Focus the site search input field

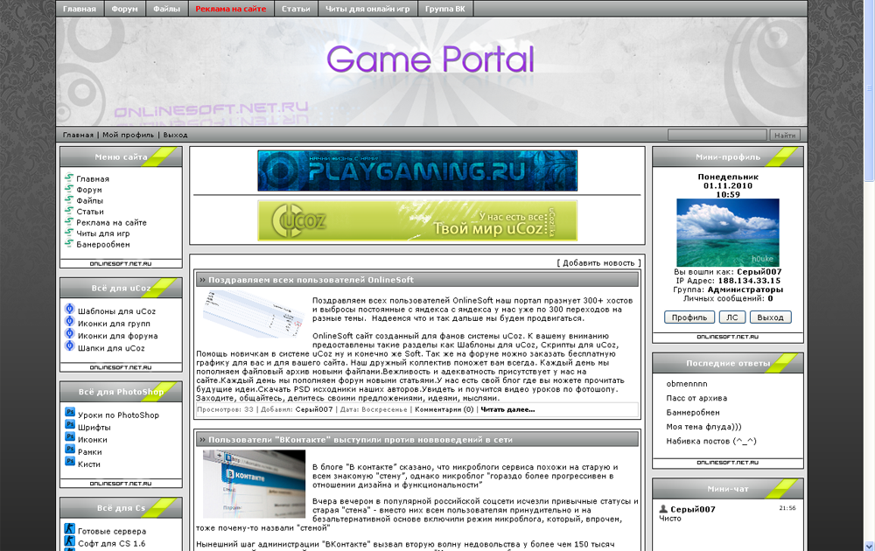tap(717, 135)
